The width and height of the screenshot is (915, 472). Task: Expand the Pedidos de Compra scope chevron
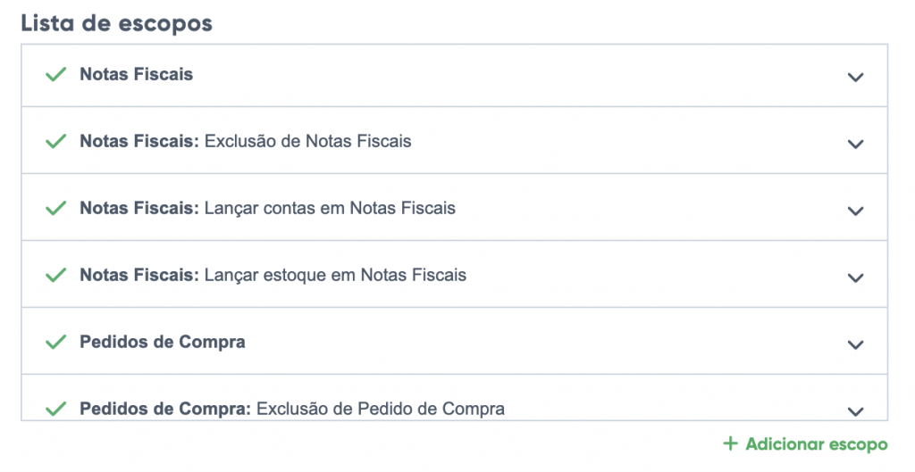point(855,344)
